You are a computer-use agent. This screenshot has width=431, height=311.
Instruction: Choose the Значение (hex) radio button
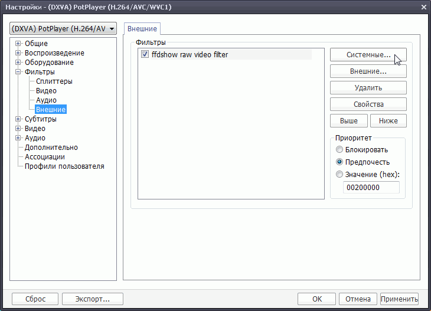click(339, 175)
